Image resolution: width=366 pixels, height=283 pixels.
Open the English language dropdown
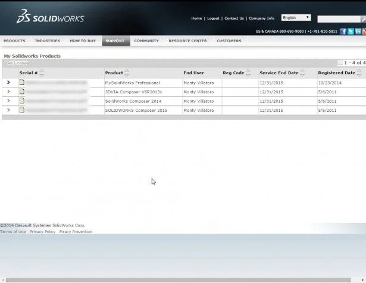coord(296,18)
